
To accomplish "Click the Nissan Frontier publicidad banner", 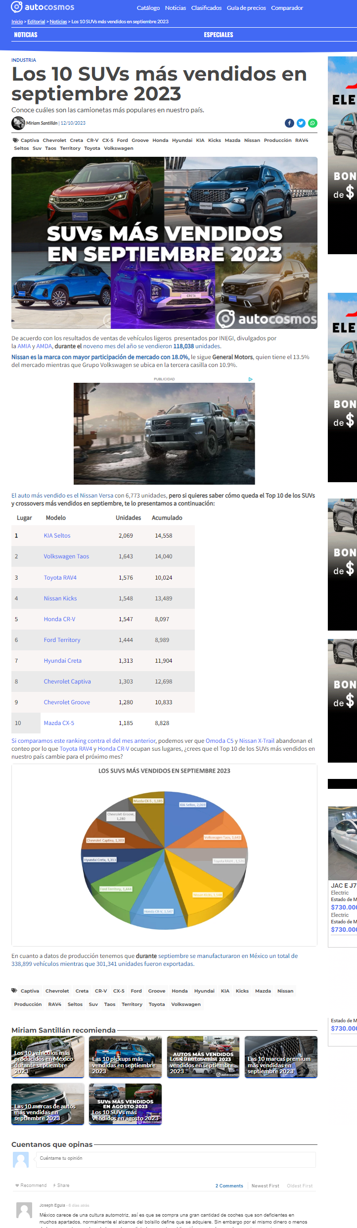I will 164,434.
